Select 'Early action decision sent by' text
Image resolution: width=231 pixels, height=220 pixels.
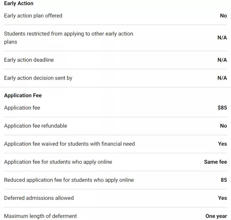[x=38, y=78]
